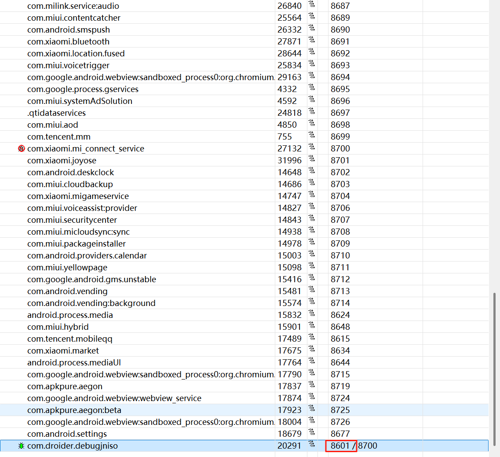Click the connection icon in the .qtidataservices row
Image resolution: width=500 pixels, height=457 pixels.
(x=312, y=111)
